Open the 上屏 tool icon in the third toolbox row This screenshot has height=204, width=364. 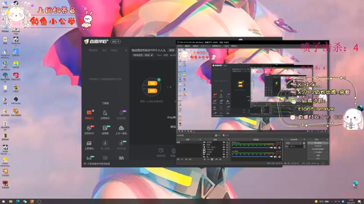[89, 143]
